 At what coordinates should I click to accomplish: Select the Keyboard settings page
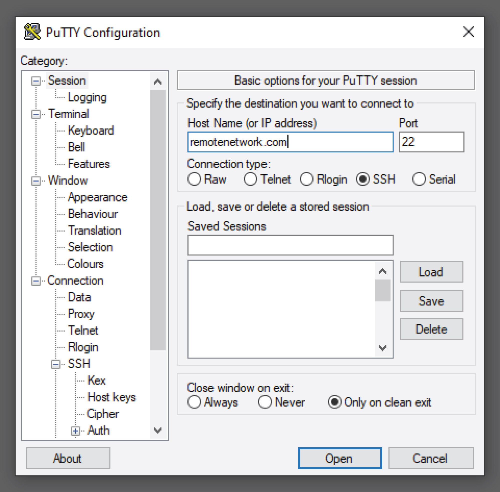click(91, 130)
